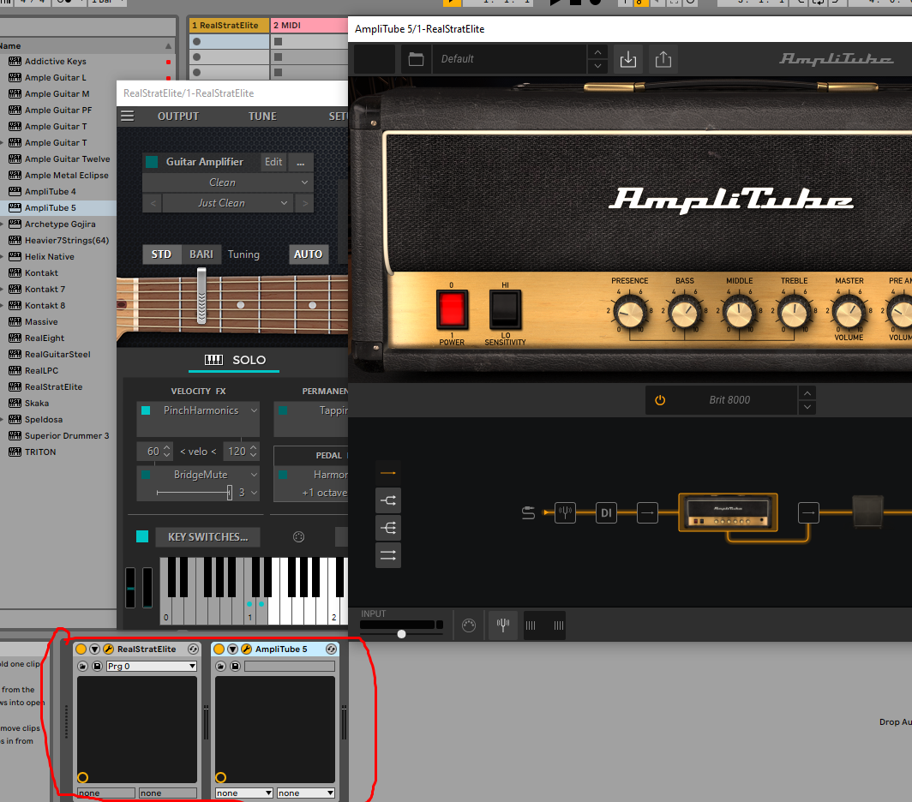Unfold RealStratElite device parameters triangle
912x802 pixels.
pyautogui.click(x=94, y=649)
